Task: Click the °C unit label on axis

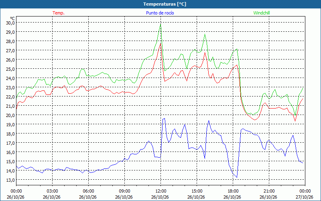Action: [12, 18]
